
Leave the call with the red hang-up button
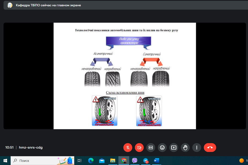pos(210,147)
